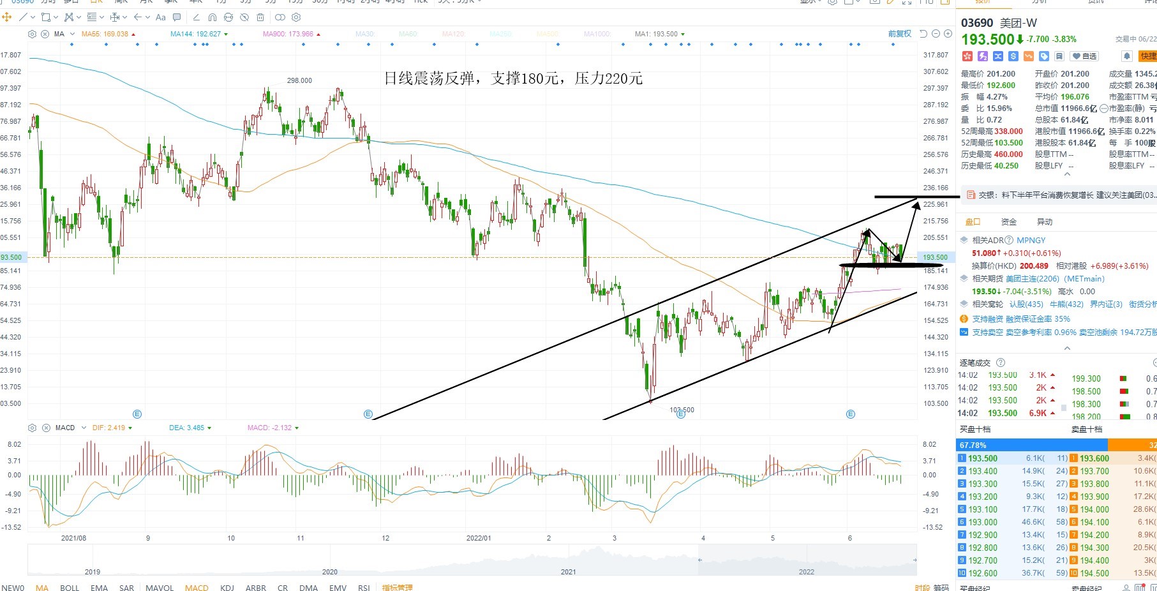
Task: Open the 前复权 adjustment dropdown
Action: [x=900, y=34]
